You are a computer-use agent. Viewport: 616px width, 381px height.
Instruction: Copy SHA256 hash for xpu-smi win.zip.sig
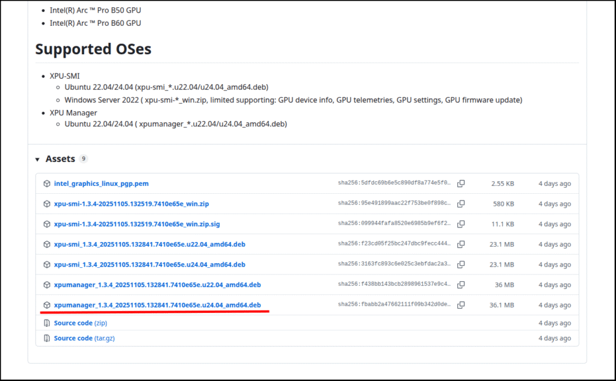click(461, 224)
